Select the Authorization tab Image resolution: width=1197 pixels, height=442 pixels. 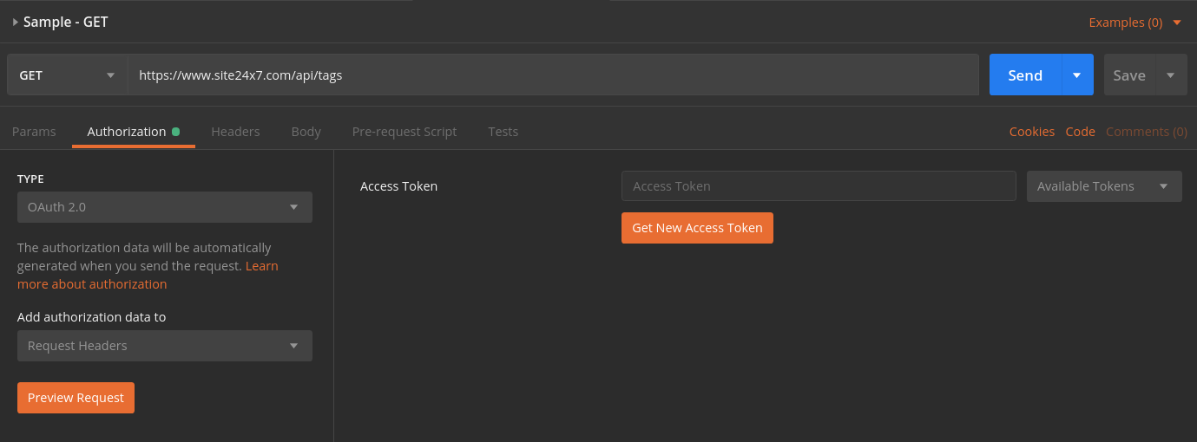click(127, 132)
